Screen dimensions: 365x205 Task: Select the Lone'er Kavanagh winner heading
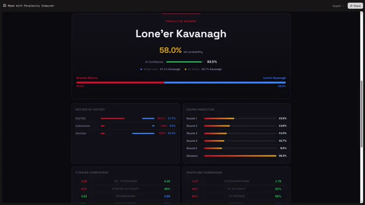click(x=181, y=34)
